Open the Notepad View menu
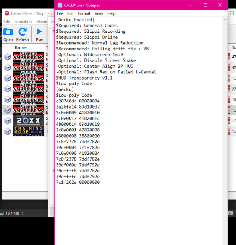This screenshot has height=245, width=236. [x=99, y=13]
